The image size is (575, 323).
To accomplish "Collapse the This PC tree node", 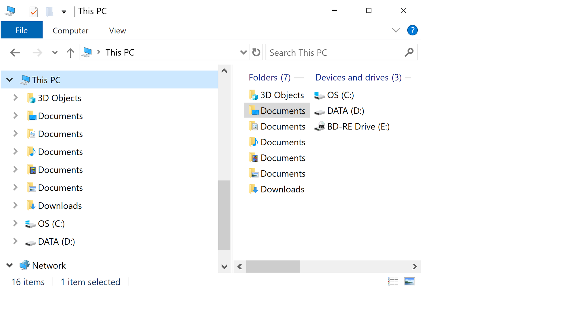I will tap(9, 80).
